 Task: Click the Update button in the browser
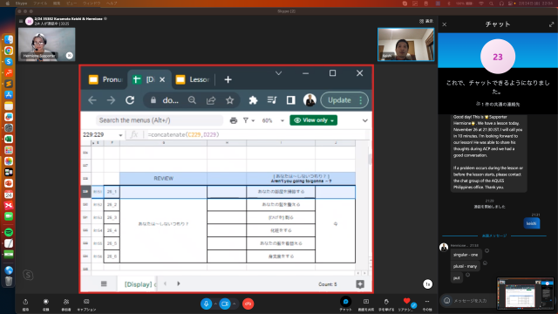point(339,100)
